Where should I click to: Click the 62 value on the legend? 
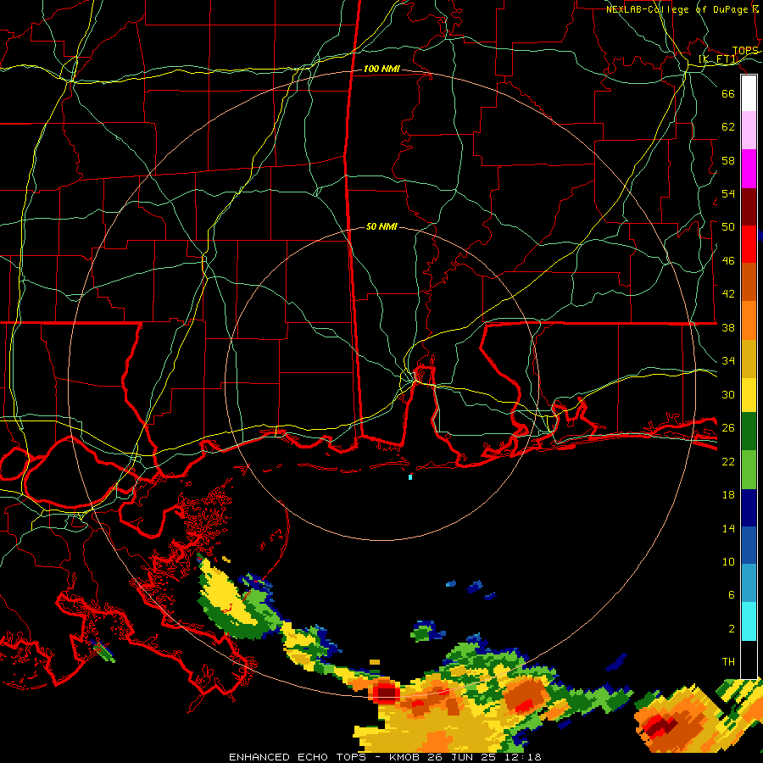pyautogui.click(x=728, y=127)
